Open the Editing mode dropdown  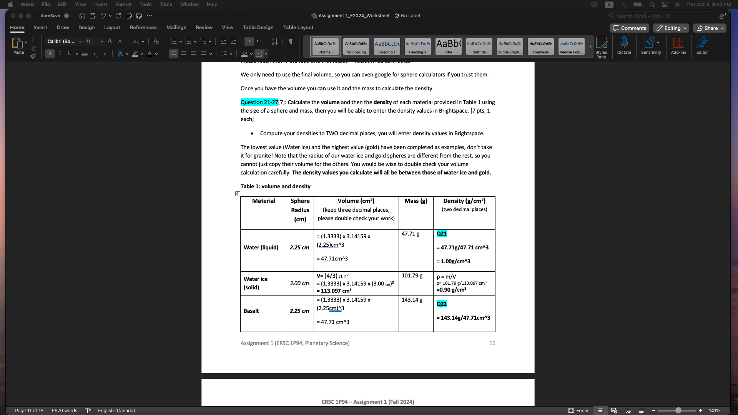671,28
